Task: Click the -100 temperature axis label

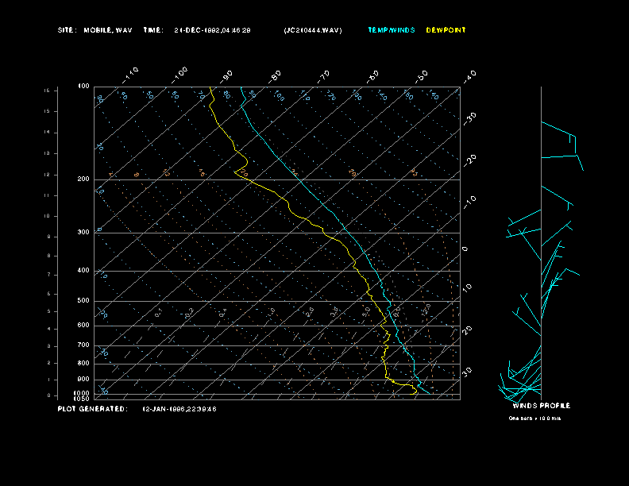Action: point(179,75)
